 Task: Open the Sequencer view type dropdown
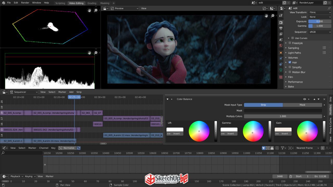(x=24, y=92)
